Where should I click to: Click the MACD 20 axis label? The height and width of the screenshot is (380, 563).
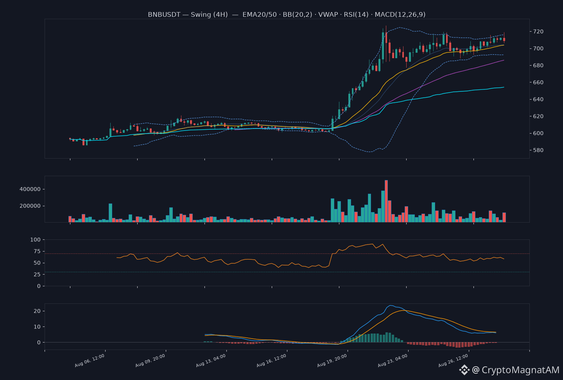point(37,311)
